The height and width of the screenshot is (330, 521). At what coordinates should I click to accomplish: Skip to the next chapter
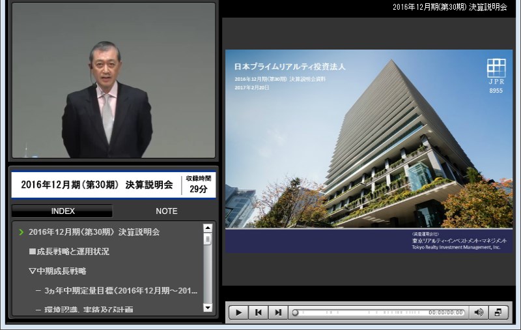pyautogui.click(x=278, y=312)
